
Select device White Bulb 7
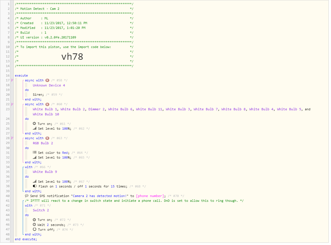tap(206, 109)
